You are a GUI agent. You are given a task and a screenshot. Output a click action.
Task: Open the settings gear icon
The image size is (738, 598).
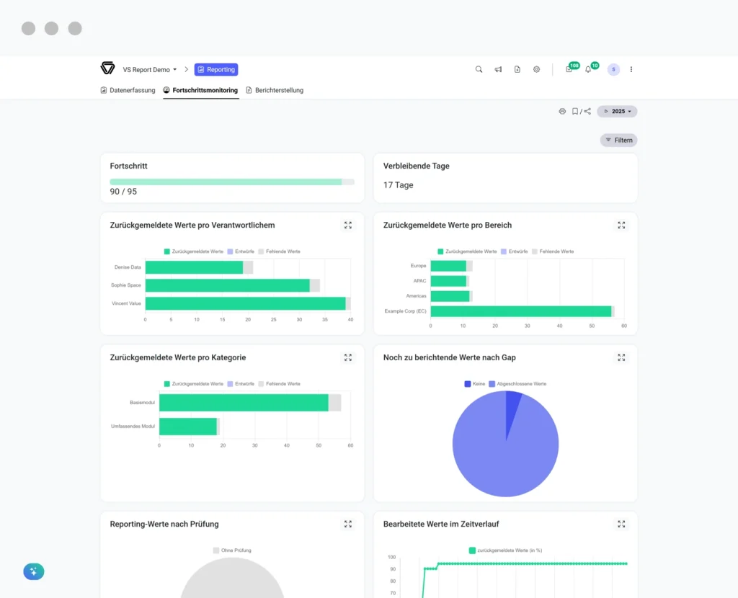click(x=536, y=69)
